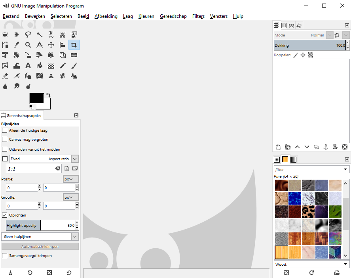
Task: Select the Fuzzy Select magic wand tool
Action: pos(40,35)
